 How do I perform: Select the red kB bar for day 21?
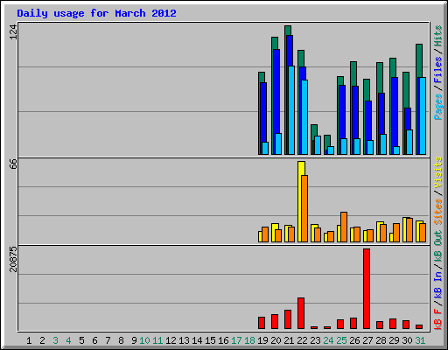pyautogui.click(x=288, y=319)
